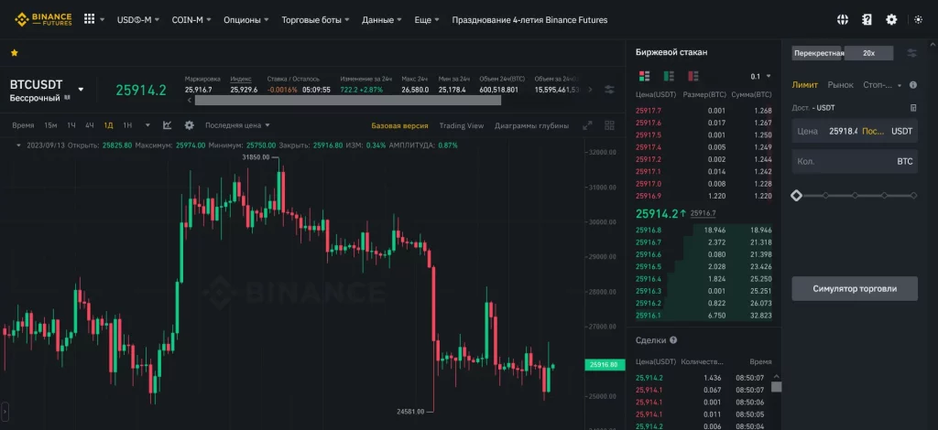This screenshot has width=938, height=430.
Task: Select the Лимит order tab
Action: [804, 85]
